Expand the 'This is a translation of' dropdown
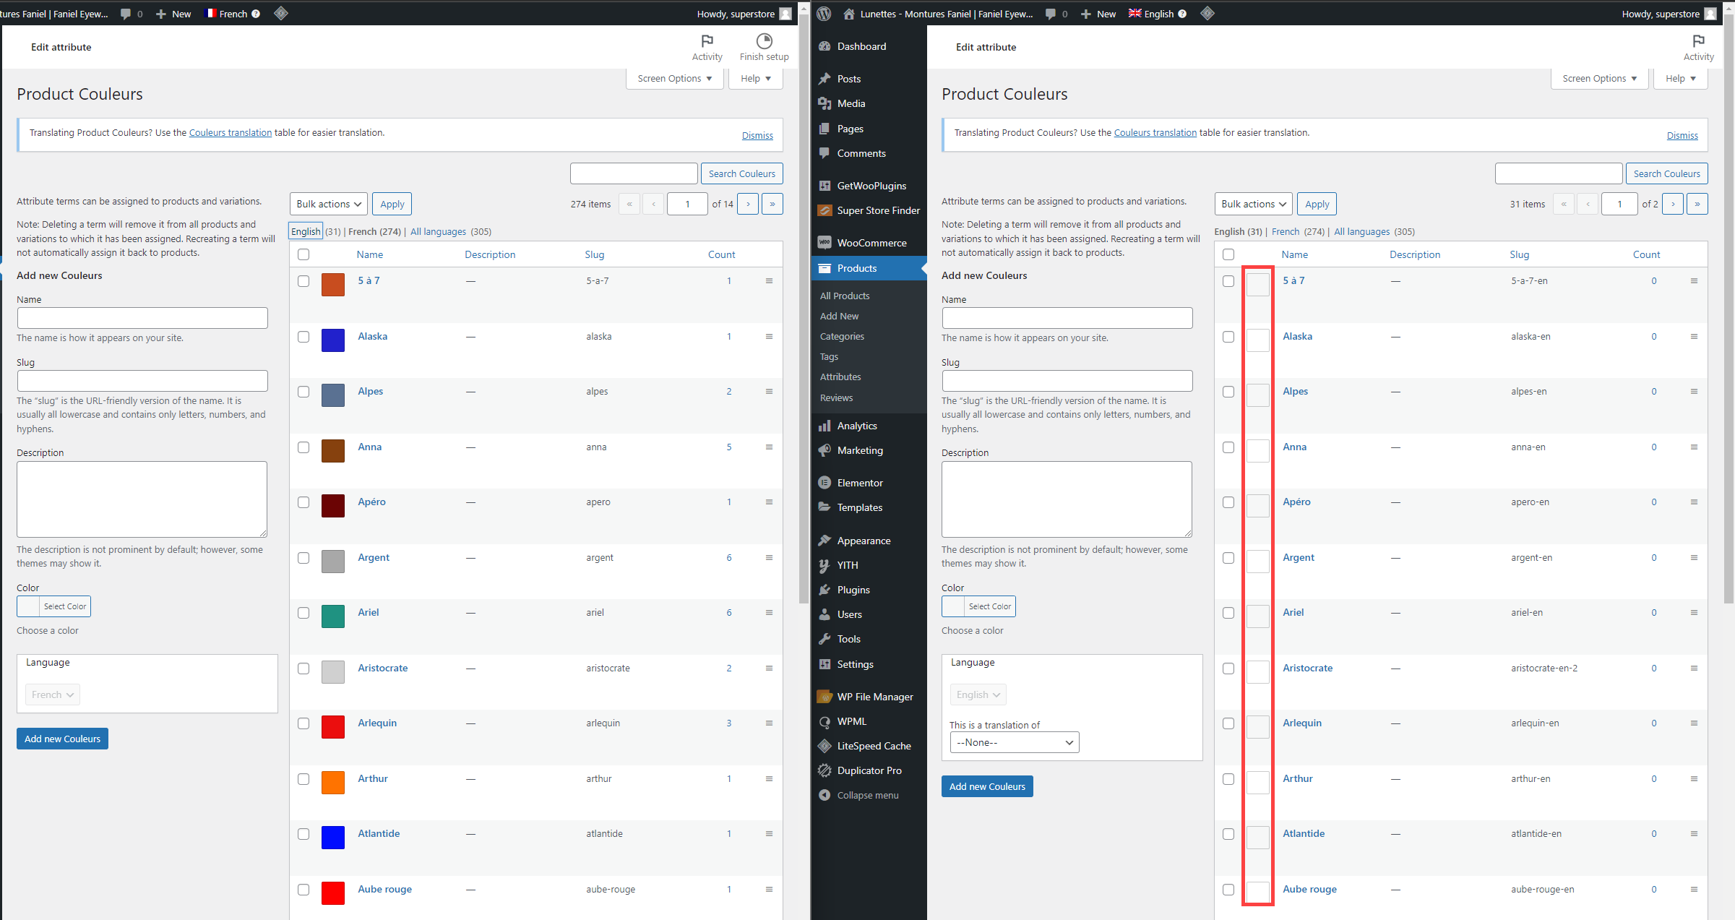 tap(1014, 742)
